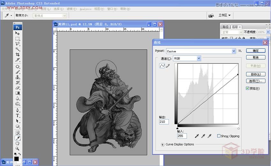The height and width of the screenshot is (166, 271).
Task: Open the 帮助(H) menu
Action: point(125,9)
